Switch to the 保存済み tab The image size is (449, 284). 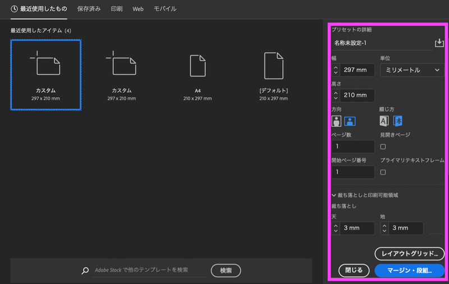89,9
